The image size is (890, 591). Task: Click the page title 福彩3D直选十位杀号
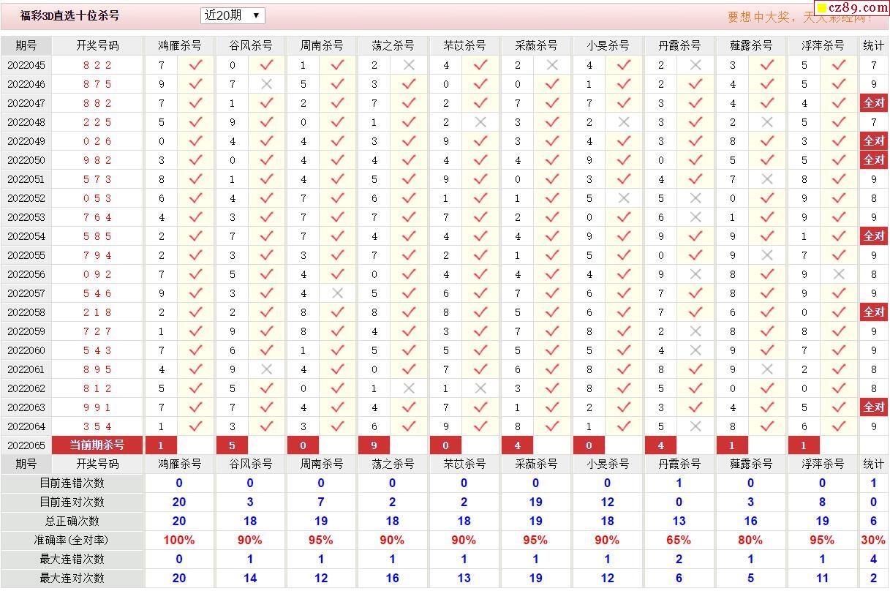[x=70, y=15]
